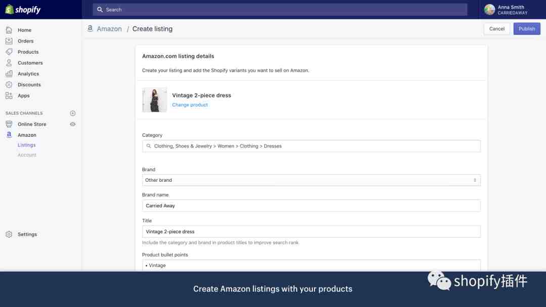This screenshot has height=307, width=546.
Task: Click 'Amazon.com listing details' heading
Action: [178, 56]
